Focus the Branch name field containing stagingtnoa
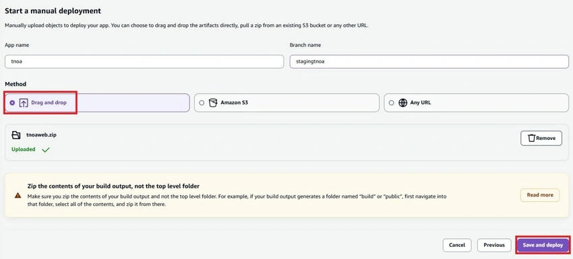Image resolution: width=573 pixels, height=259 pixels. 429,62
